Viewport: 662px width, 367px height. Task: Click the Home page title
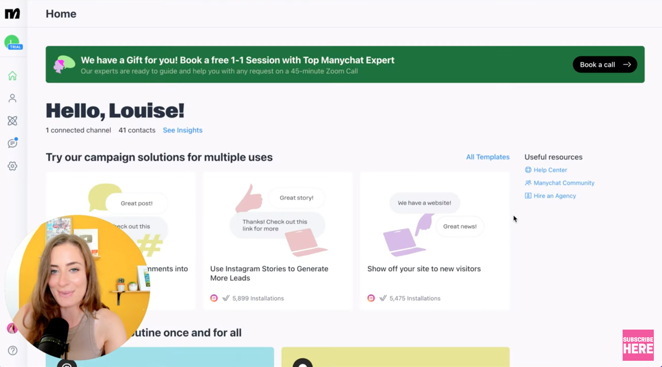[61, 14]
